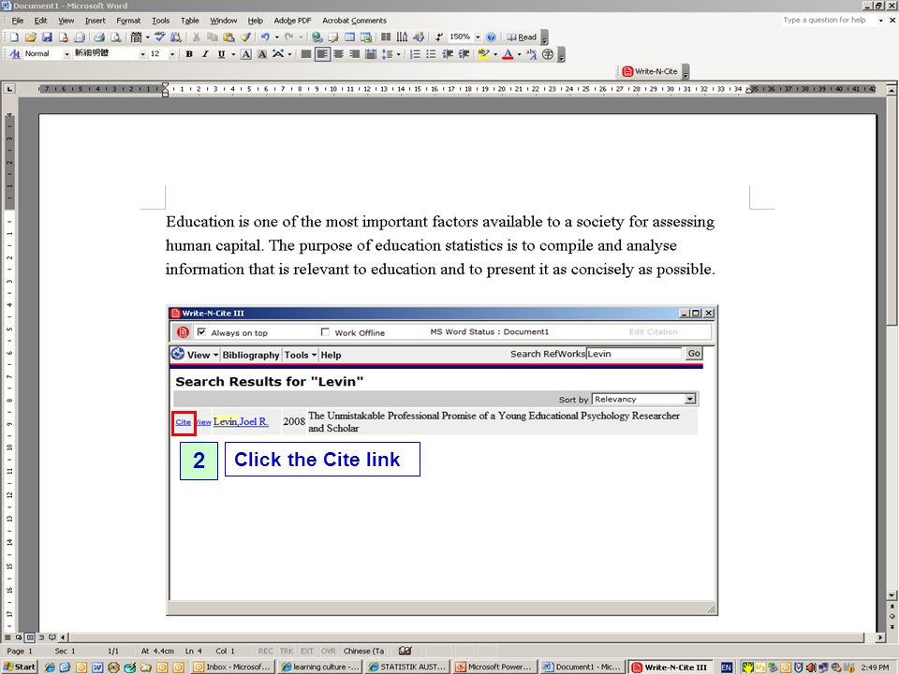899x674 pixels.
Task: Paste from clipboard using the toolbar
Action: pos(228,37)
